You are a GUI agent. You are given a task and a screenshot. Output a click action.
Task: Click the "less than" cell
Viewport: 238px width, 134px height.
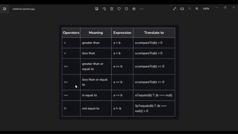96,53
